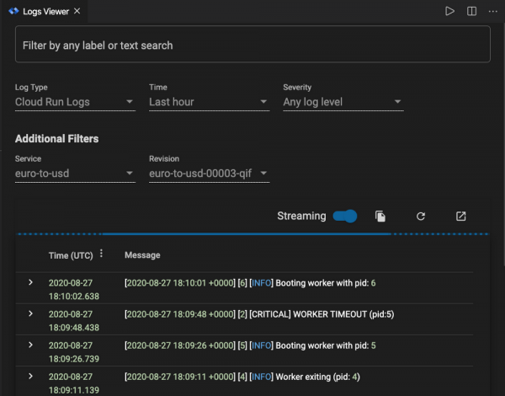This screenshot has height=396, width=505.
Task: Click the filter by label search field
Action: click(x=252, y=45)
